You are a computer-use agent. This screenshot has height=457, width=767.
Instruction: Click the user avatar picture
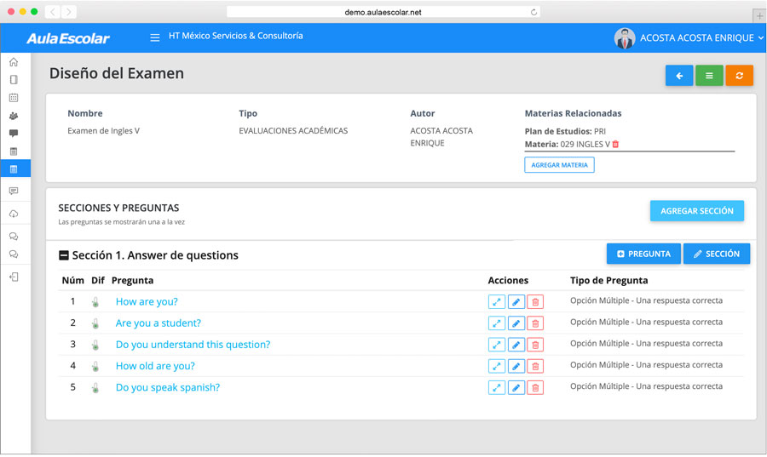click(x=625, y=38)
